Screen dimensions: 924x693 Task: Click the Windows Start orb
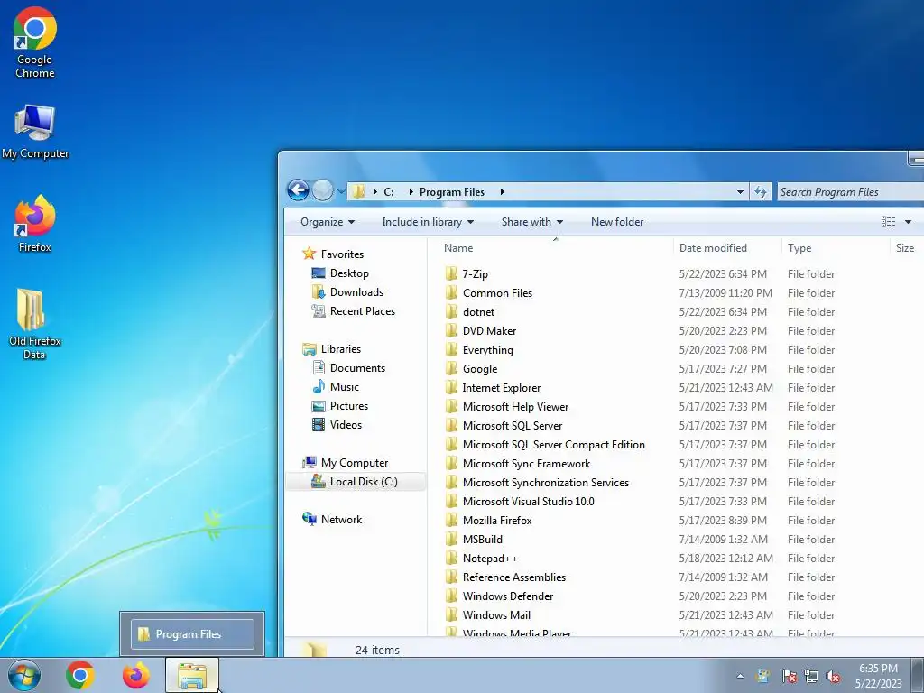point(24,675)
